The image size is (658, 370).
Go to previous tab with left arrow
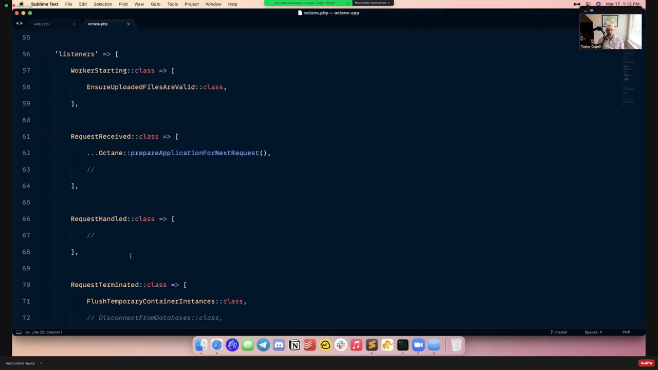click(x=17, y=24)
